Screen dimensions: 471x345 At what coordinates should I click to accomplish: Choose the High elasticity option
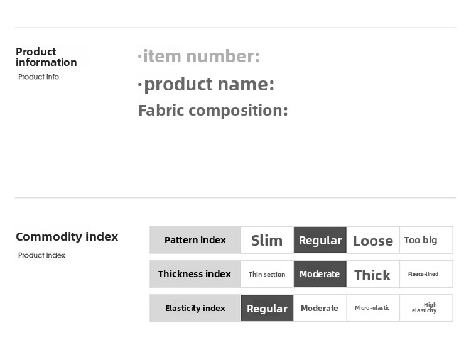(x=426, y=308)
